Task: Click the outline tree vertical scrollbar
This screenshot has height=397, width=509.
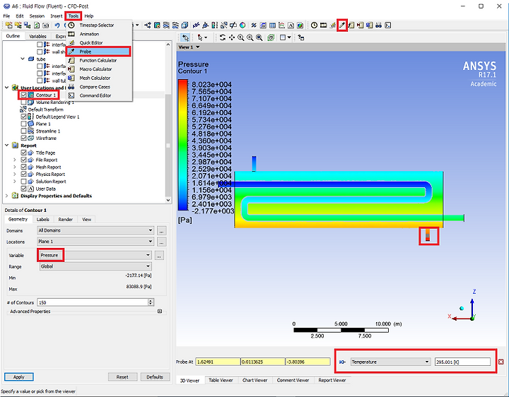Action: tap(168, 122)
